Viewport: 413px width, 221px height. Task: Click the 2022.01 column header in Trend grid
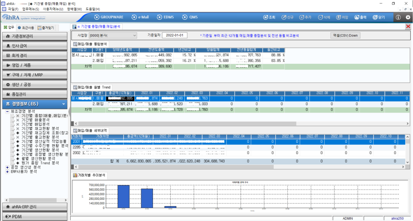[x=147, y=93]
